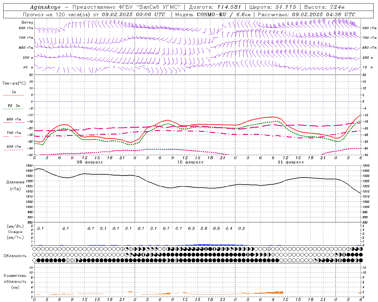Click the 'Модель COSMO-RU / 6.6км' label
Screen dimensions: 378x302
tap(213, 14)
